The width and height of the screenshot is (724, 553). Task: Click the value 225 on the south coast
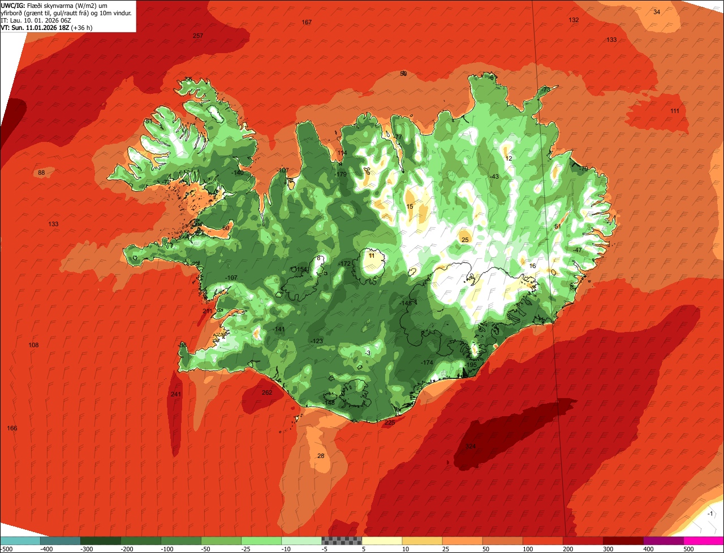point(390,422)
